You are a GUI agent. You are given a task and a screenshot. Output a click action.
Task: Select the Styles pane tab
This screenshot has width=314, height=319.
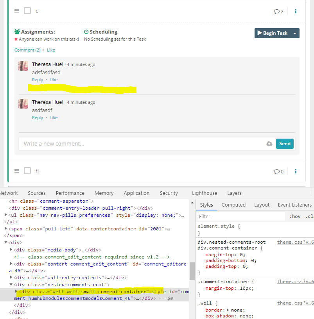point(206,205)
